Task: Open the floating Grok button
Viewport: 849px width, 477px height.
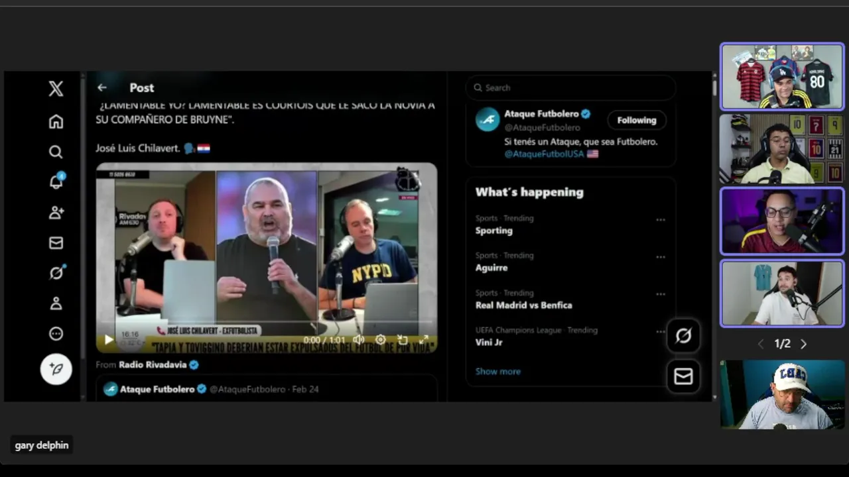Action: coord(683,336)
